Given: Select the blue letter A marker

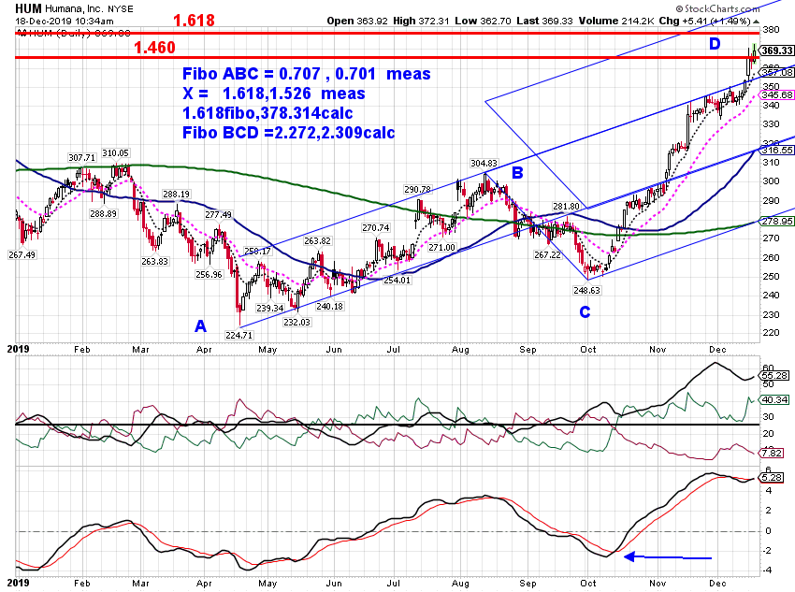Looking at the screenshot, I should tap(200, 325).
